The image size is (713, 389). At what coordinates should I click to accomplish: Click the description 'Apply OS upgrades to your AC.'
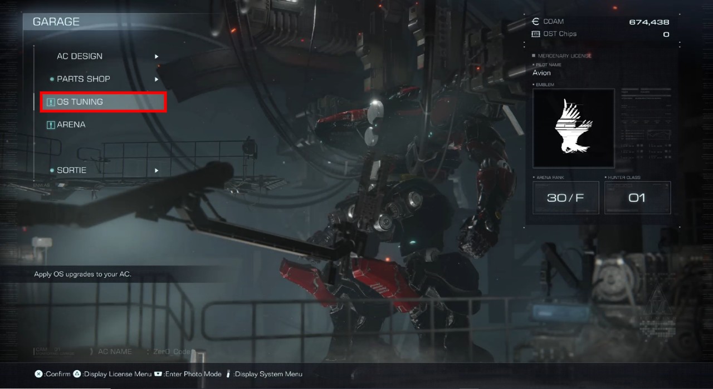[x=82, y=275]
